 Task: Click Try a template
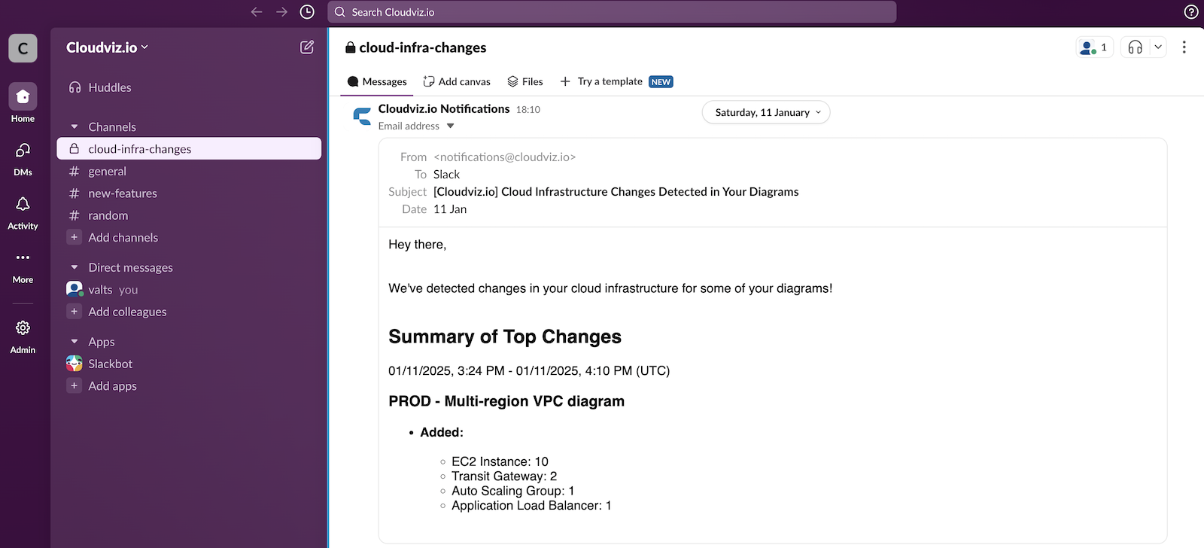[x=610, y=81]
